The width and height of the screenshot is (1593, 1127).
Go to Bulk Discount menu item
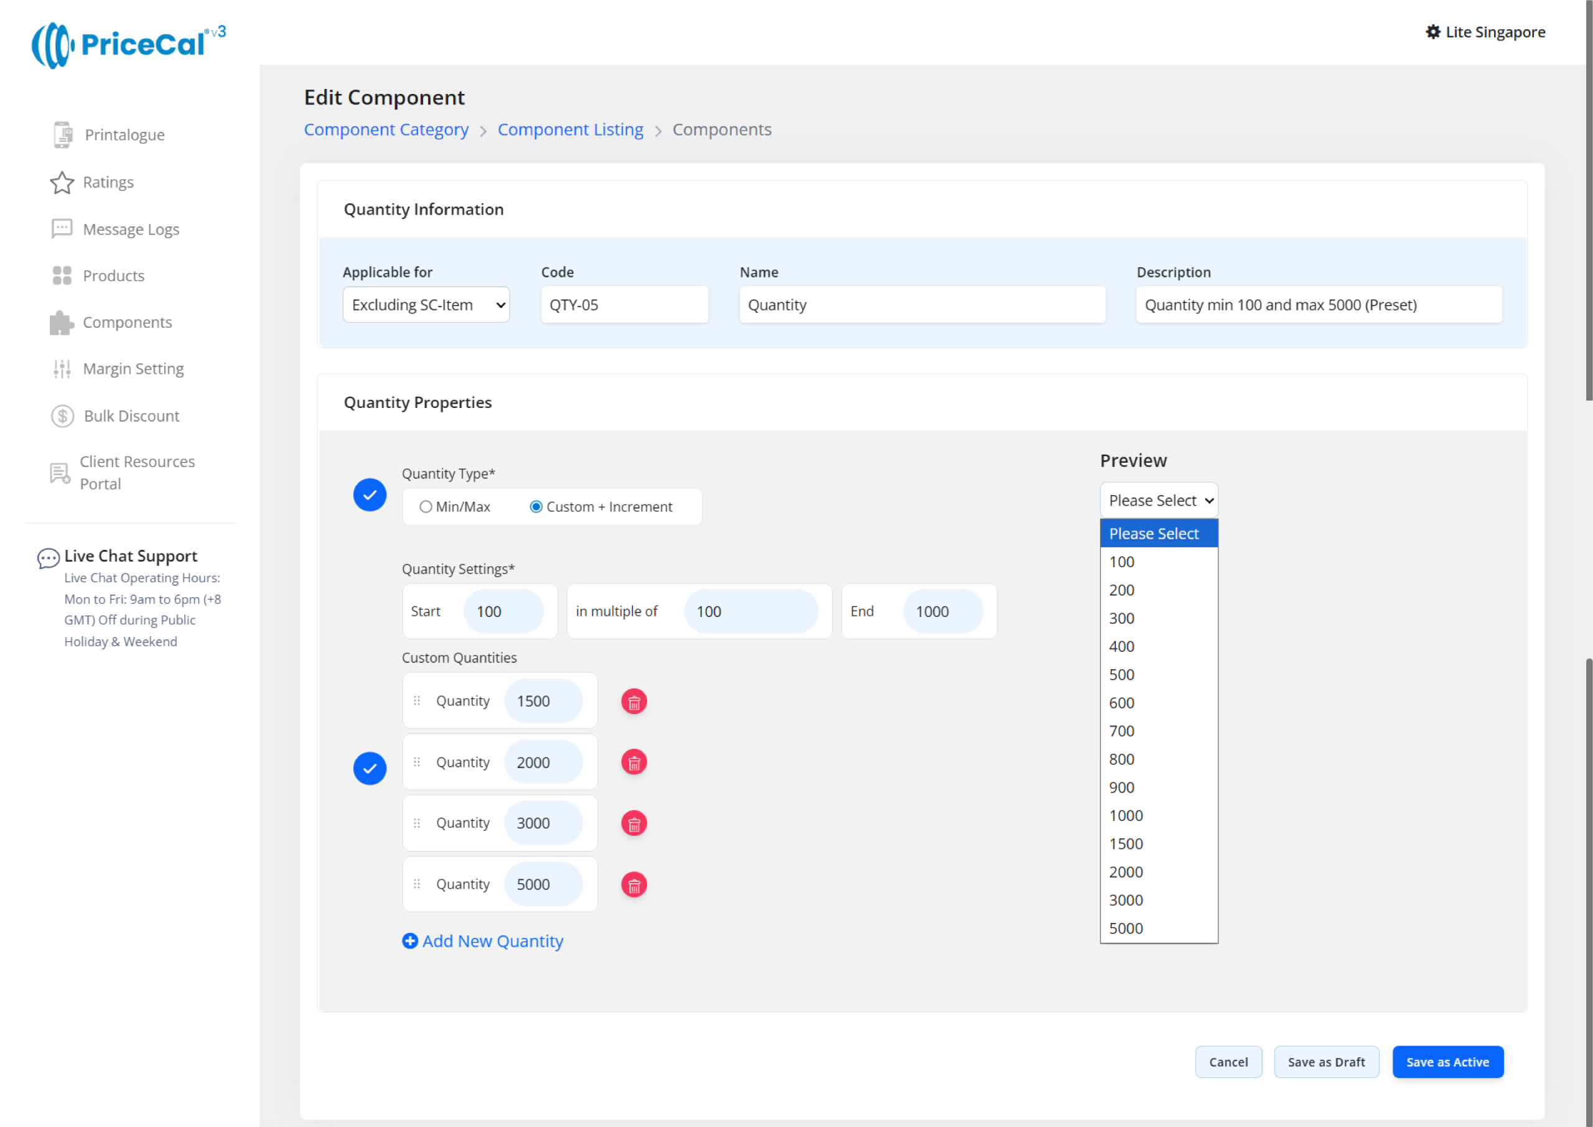pos(131,415)
